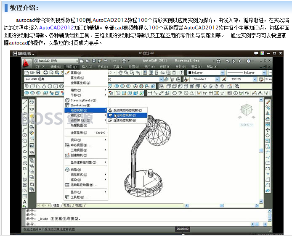Choose 受约束的动态观察 submenu entry
Viewport: 292px width, 236px height.
tap(127, 110)
